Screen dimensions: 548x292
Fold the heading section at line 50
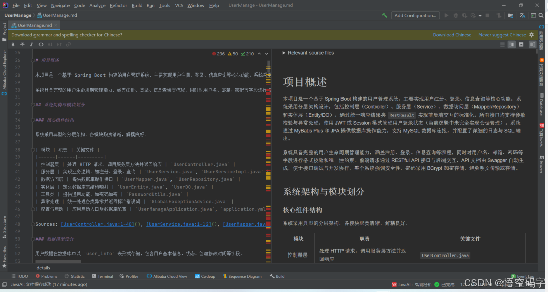point(32,239)
